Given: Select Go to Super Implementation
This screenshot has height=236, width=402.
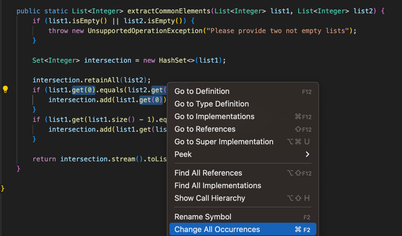Looking at the screenshot, I should tap(224, 142).
